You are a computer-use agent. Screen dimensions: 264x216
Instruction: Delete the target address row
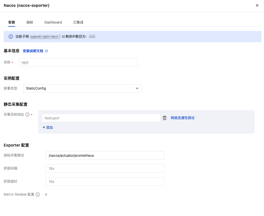click(x=165, y=118)
